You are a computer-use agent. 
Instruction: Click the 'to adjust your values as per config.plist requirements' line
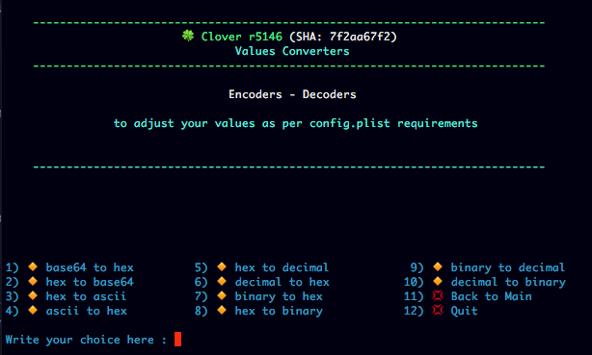296,123
